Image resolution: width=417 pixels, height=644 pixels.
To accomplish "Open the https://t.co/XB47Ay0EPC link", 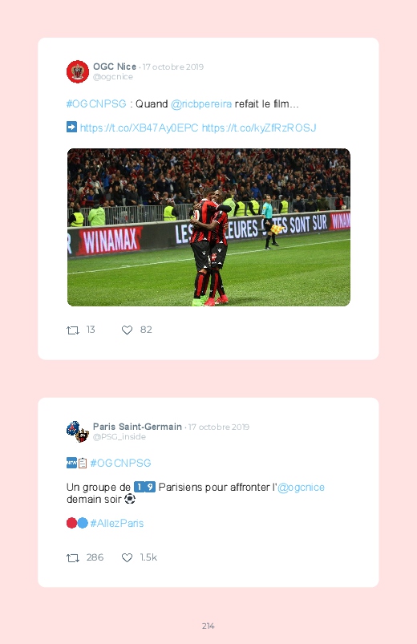I will pos(140,128).
